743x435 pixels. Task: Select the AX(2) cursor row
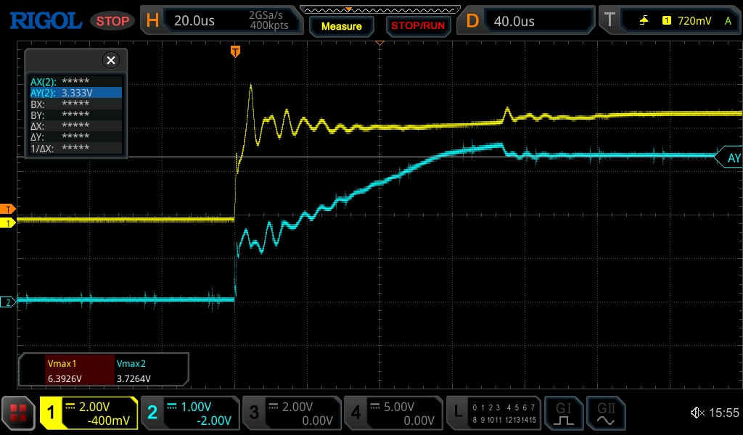click(75, 82)
